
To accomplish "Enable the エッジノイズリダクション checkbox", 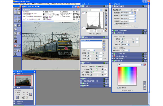I will click(114, 48).
